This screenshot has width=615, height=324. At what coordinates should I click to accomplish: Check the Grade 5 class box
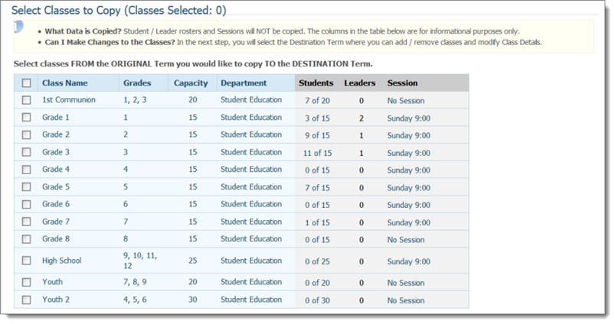[26, 186]
